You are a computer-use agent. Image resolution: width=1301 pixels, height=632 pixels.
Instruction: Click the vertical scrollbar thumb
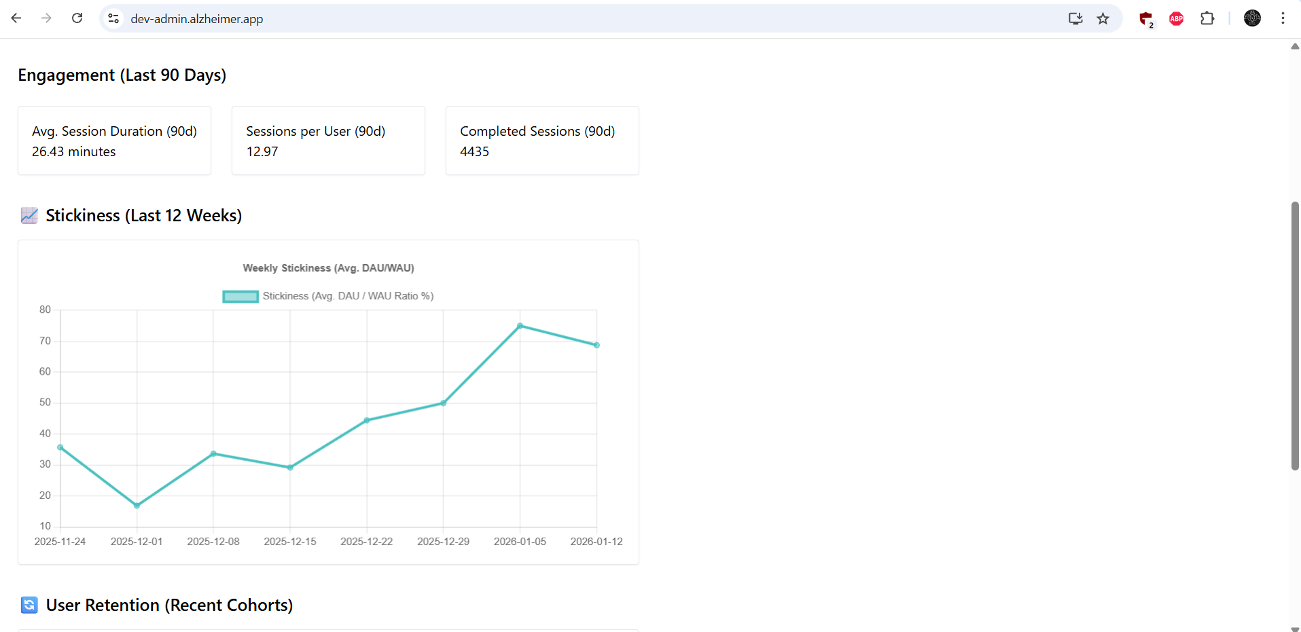click(x=1295, y=336)
